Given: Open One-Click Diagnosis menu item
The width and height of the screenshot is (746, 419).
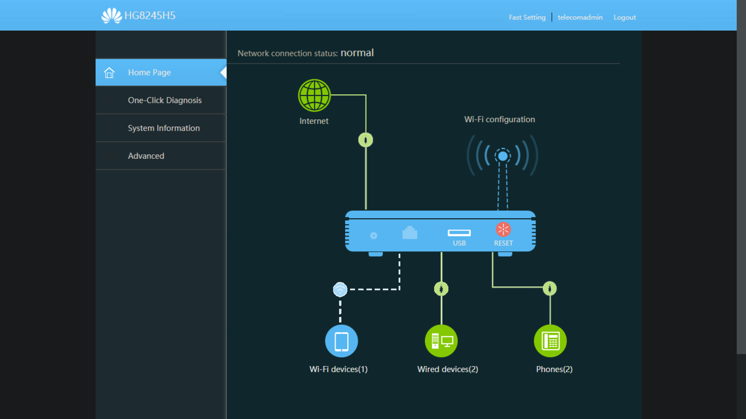Looking at the screenshot, I should [164, 100].
